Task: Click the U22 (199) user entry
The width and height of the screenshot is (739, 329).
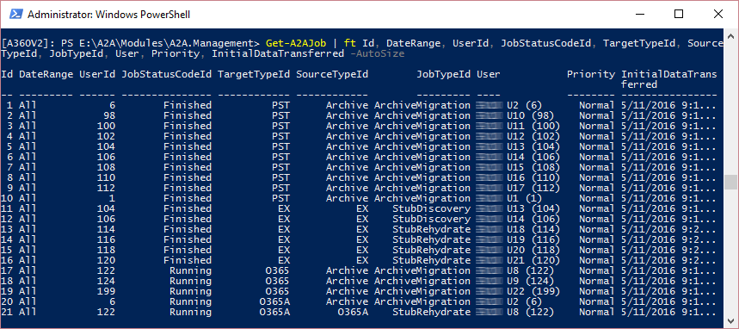Action: (533, 292)
